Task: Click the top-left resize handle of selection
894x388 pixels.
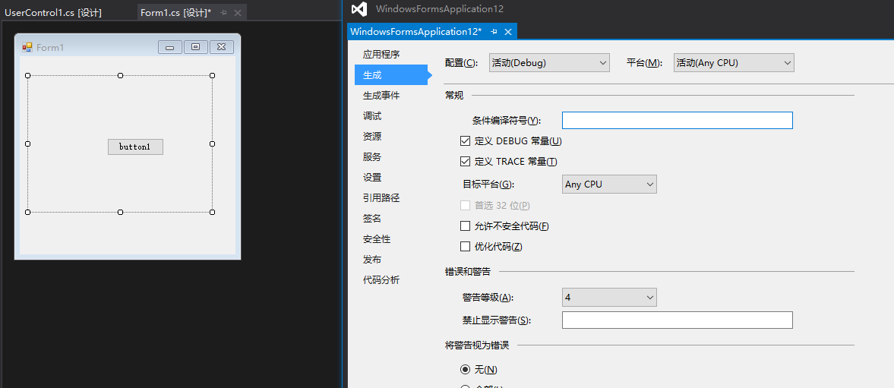Action: pyautogui.click(x=28, y=75)
